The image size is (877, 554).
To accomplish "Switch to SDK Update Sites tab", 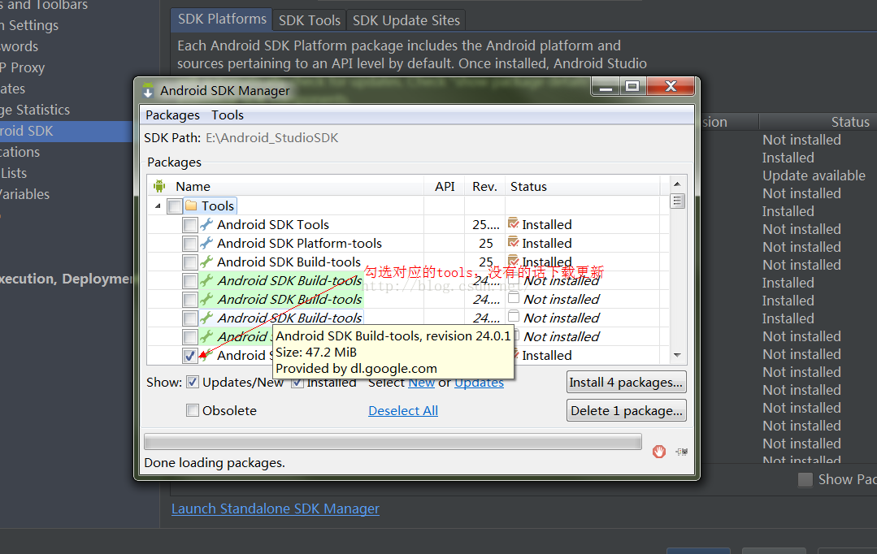I will [x=406, y=20].
